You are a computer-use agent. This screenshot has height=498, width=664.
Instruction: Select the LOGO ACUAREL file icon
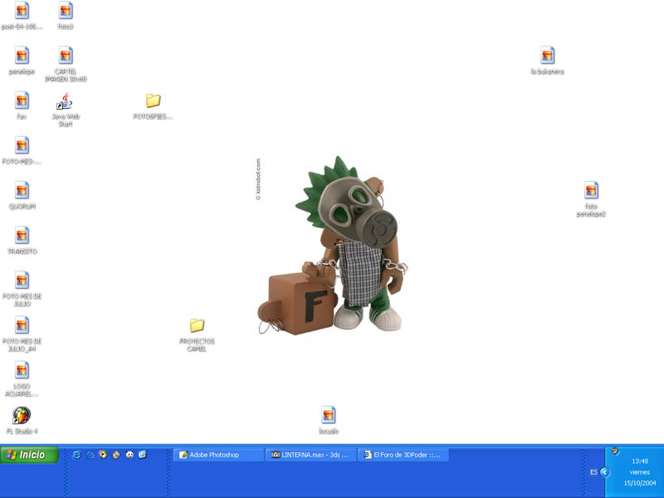coord(22,379)
